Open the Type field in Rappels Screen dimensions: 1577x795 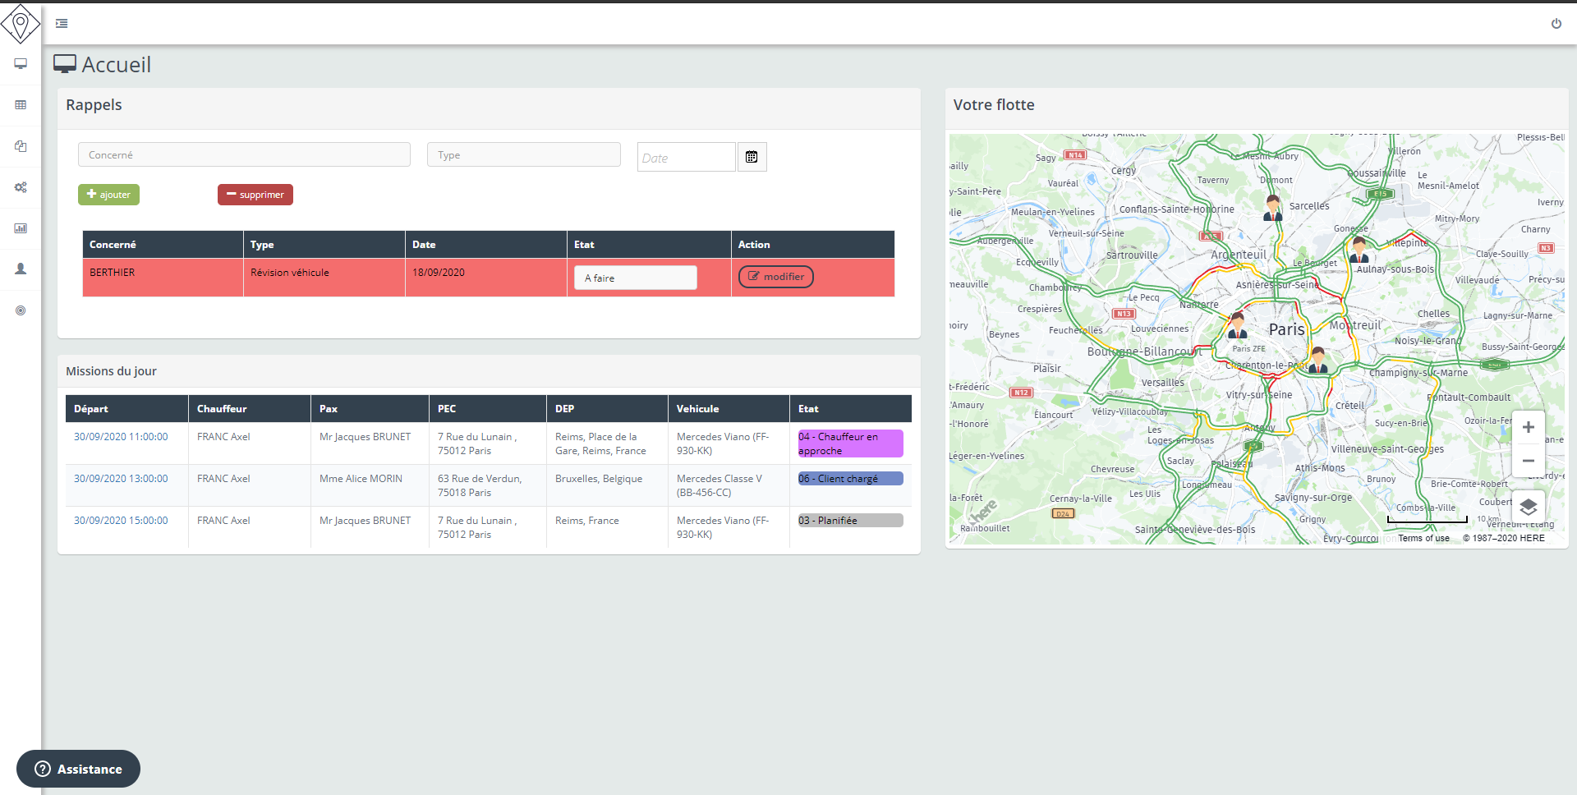pos(523,154)
